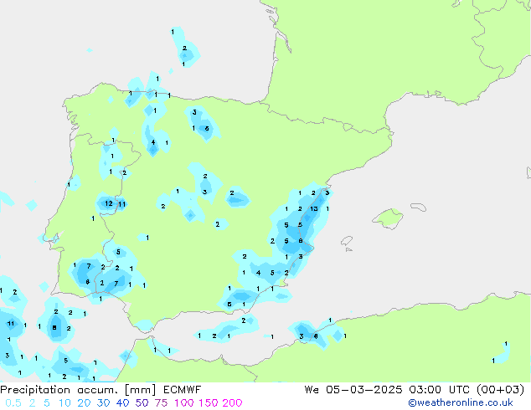531x410 pixels.
Task: Select the 10 mm legend value
Action: point(64,403)
